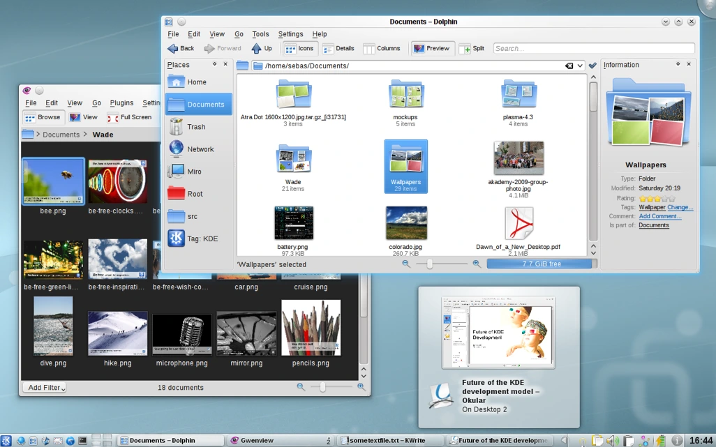Screen dimensions: 716x447
Task: Select the Wade folder in Dolphin
Action: tap(293, 167)
